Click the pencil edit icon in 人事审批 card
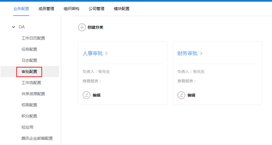The height and width of the screenshot is (145, 272). pyautogui.click(x=86, y=95)
